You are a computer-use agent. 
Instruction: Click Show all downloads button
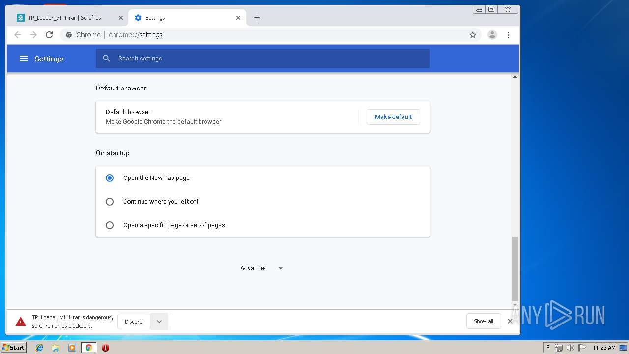point(484,321)
